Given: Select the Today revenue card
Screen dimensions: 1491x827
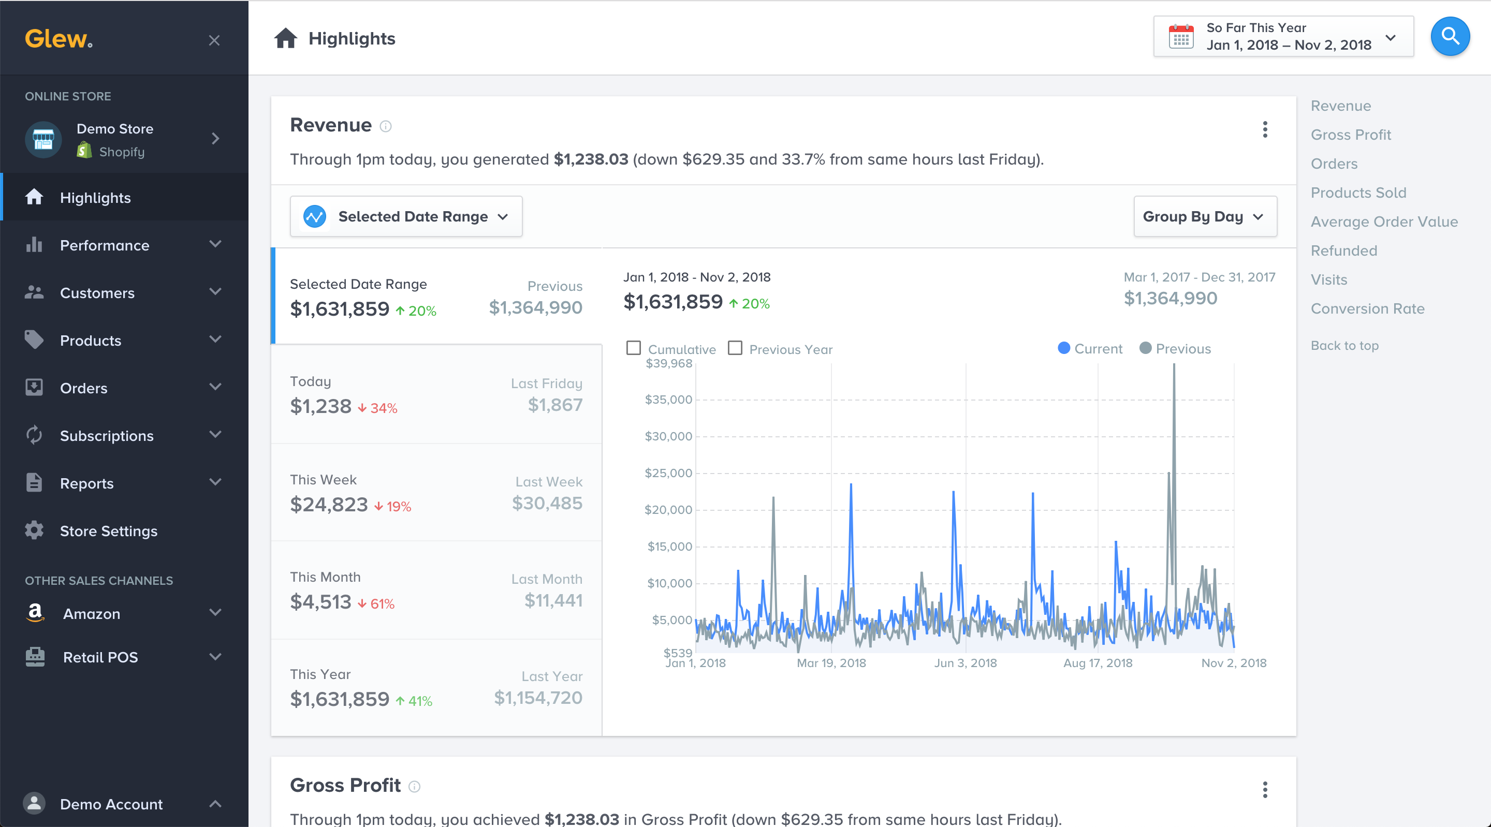Looking at the screenshot, I should click(436, 395).
